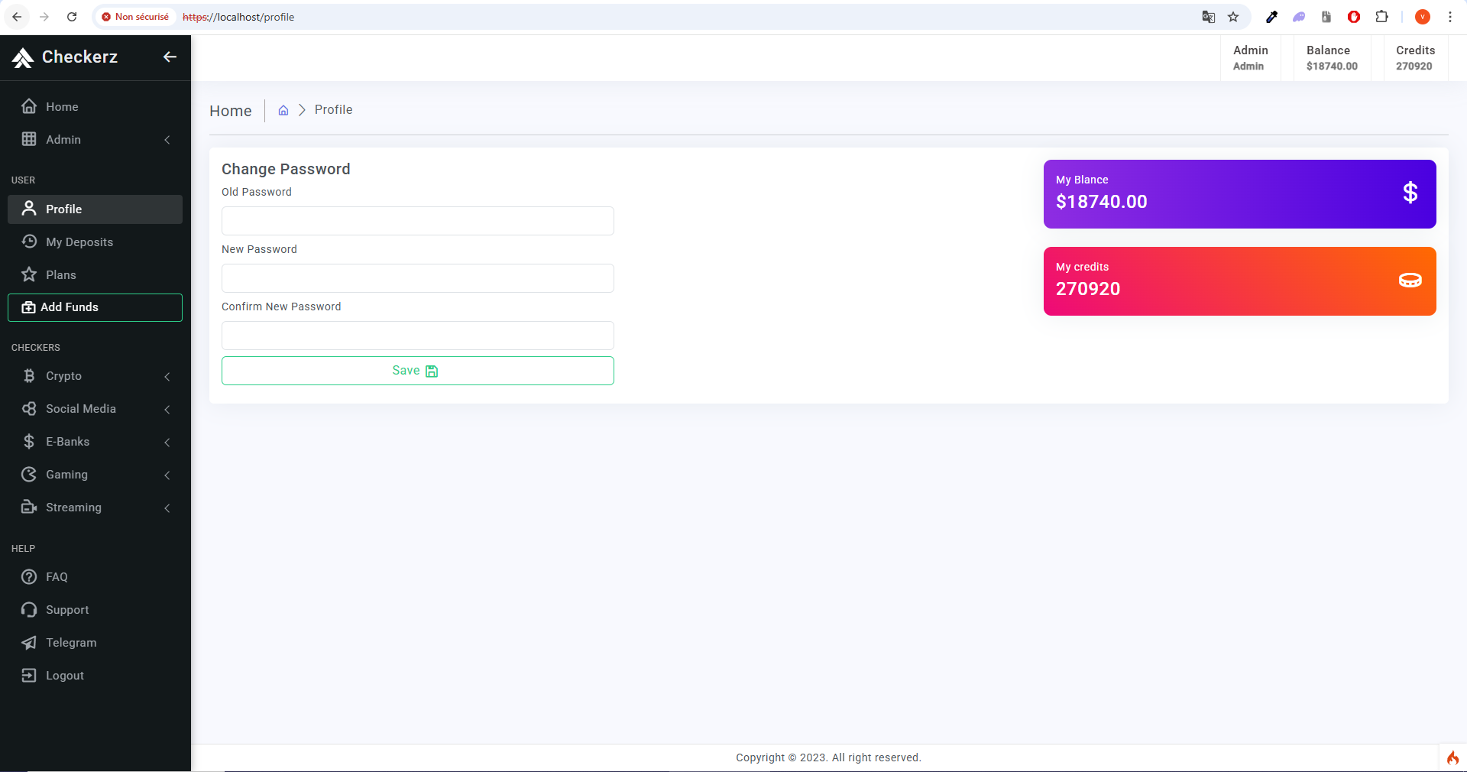Open Home in the sidebar menu
1467x772 pixels.
click(95, 107)
